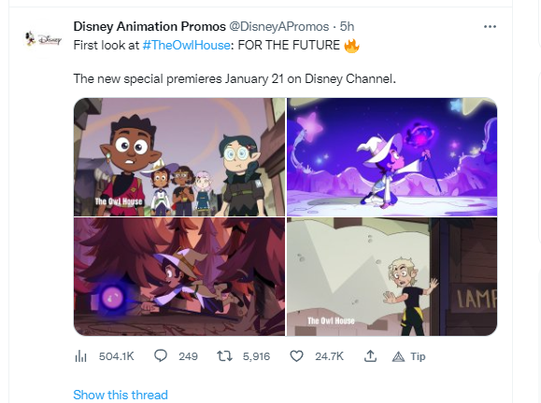Click the 24.7K likes count

[329, 356]
